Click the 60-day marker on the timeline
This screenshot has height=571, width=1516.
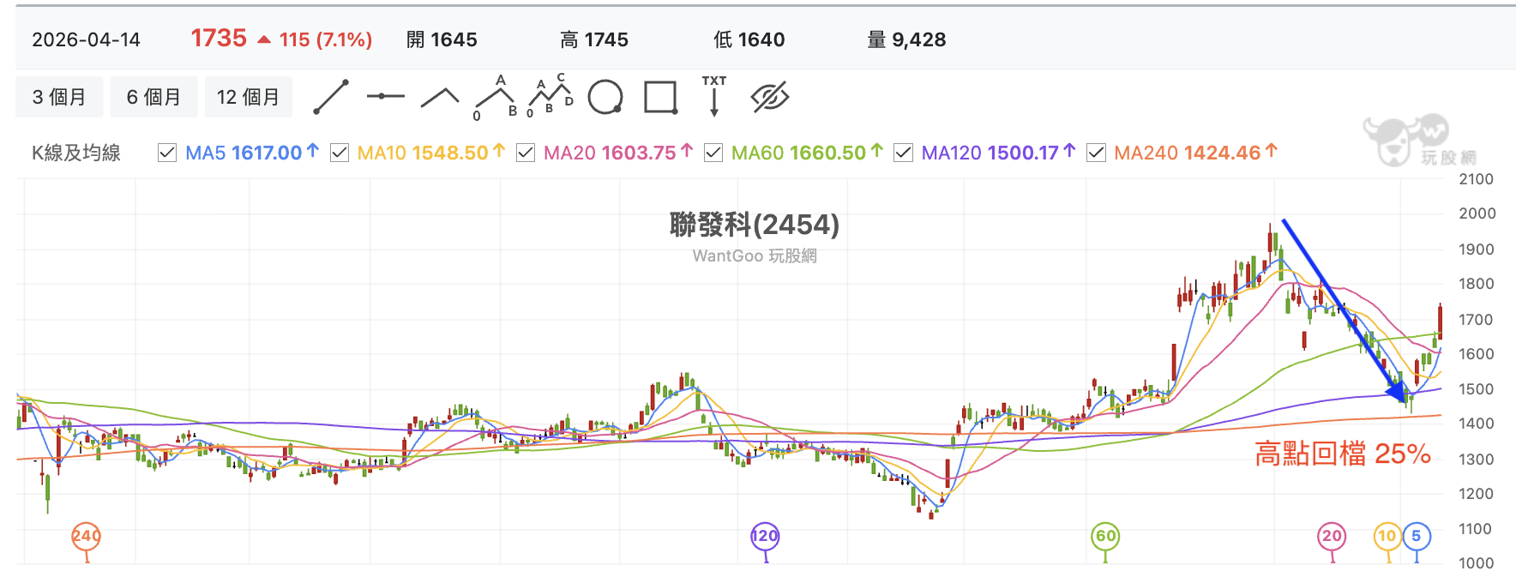[x=1106, y=537]
